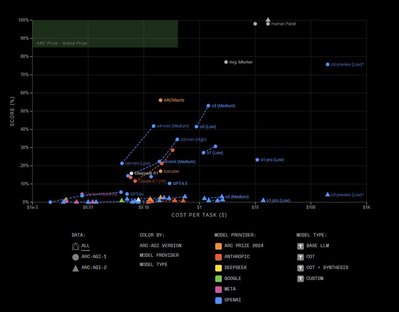Screen dimensions: 399x312
Task: Select the Avg. Mturker gray circle marker
Action: click(226, 62)
